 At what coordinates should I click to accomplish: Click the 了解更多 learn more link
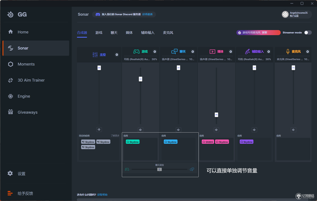(115, 136)
